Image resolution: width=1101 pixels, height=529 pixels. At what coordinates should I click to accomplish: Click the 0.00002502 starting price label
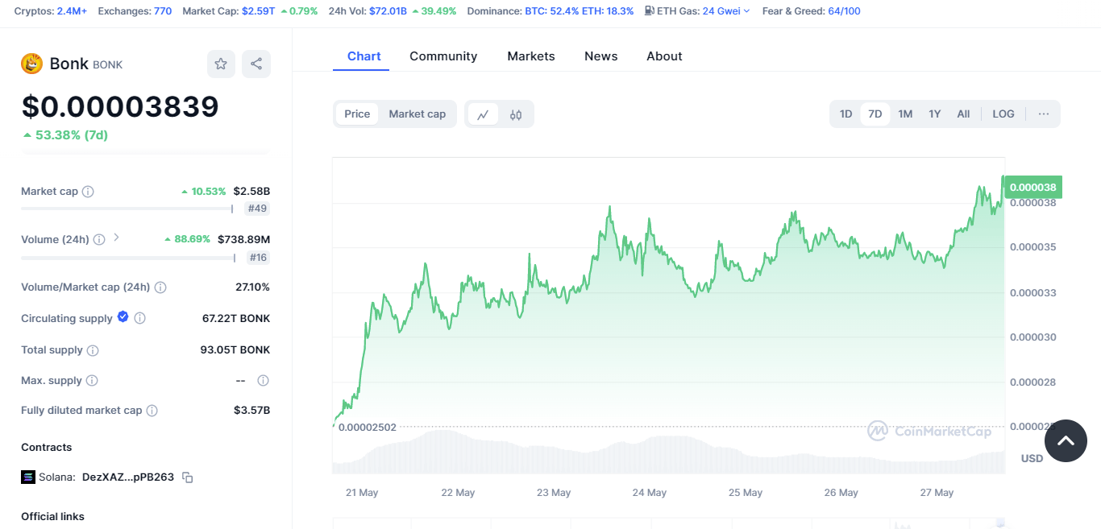click(x=368, y=428)
